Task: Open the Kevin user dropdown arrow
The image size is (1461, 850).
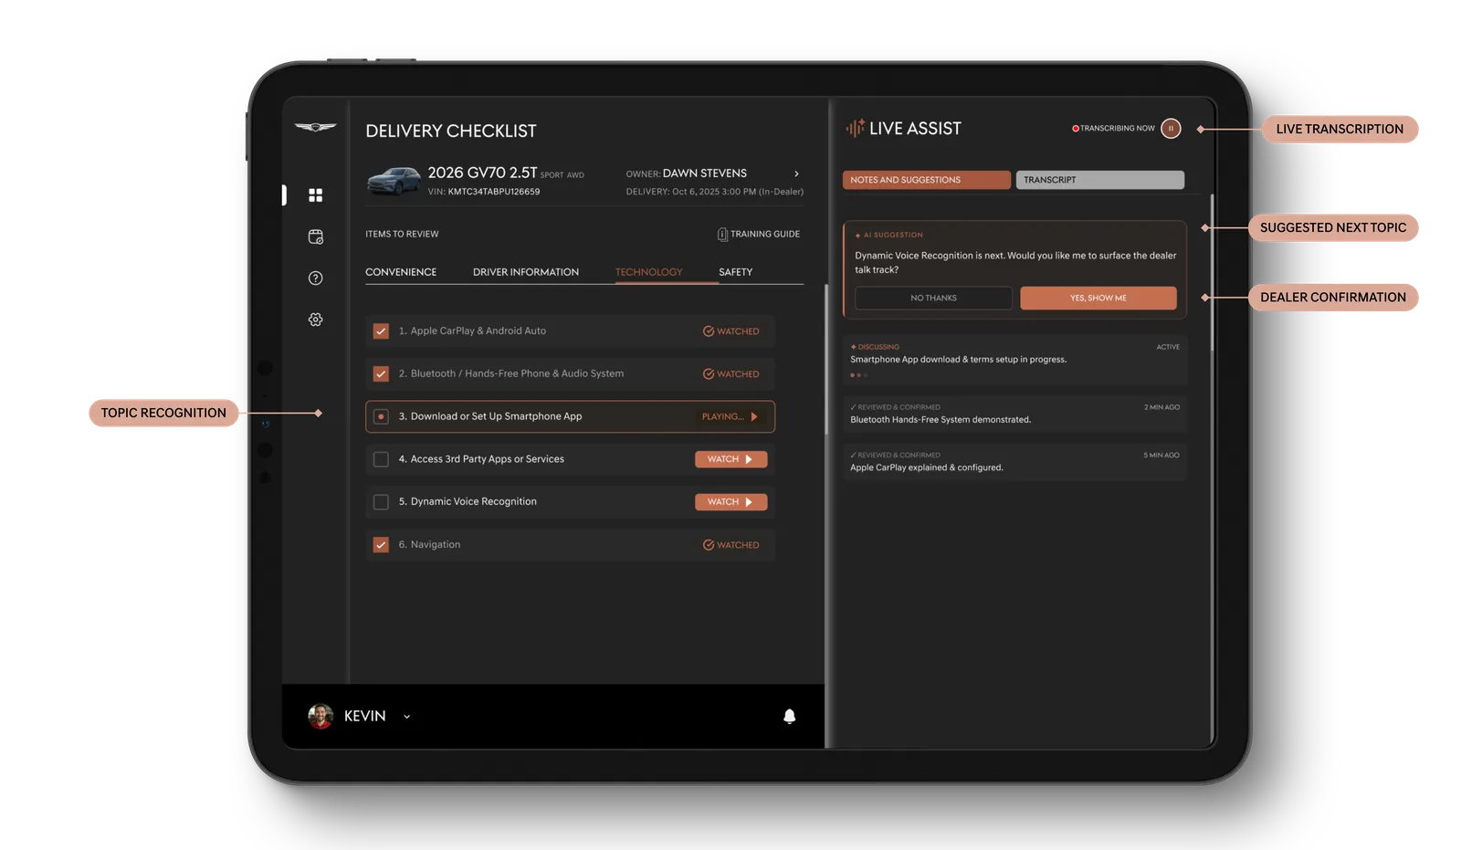Action: click(406, 717)
